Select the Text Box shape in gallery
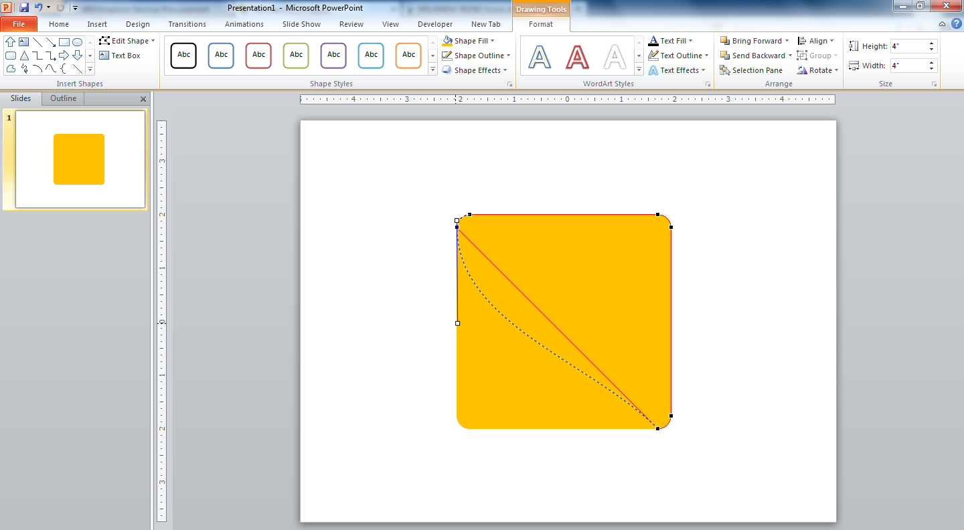This screenshot has width=964, height=530. click(24, 41)
